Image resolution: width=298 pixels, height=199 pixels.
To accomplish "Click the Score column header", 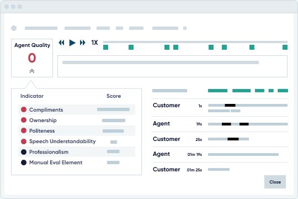I will [x=114, y=96].
